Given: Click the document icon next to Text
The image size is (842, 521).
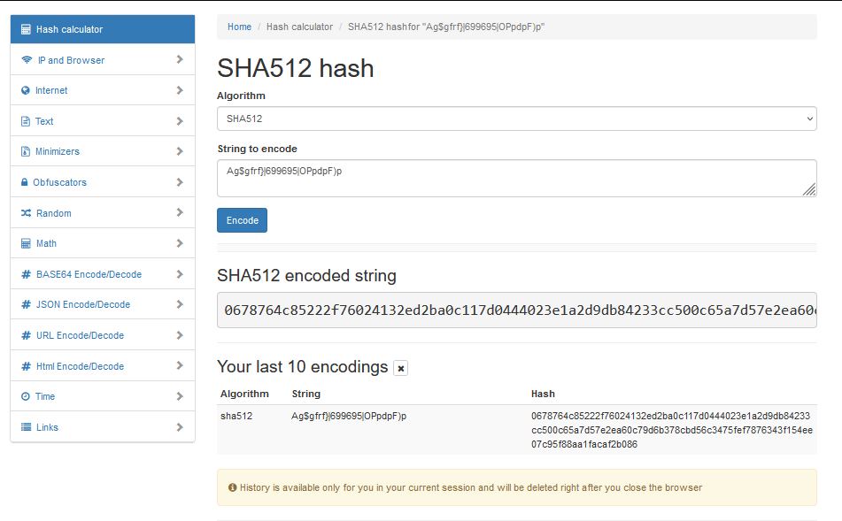Looking at the screenshot, I should click(x=26, y=121).
